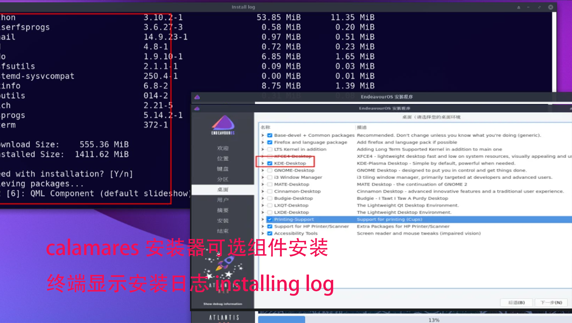The height and width of the screenshot is (323, 572).
Task: Expand the Base-devel + Common packages group
Action: tap(263, 135)
